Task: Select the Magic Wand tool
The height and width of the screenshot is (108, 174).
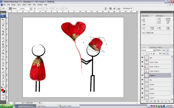Action: click(x=3, y=29)
